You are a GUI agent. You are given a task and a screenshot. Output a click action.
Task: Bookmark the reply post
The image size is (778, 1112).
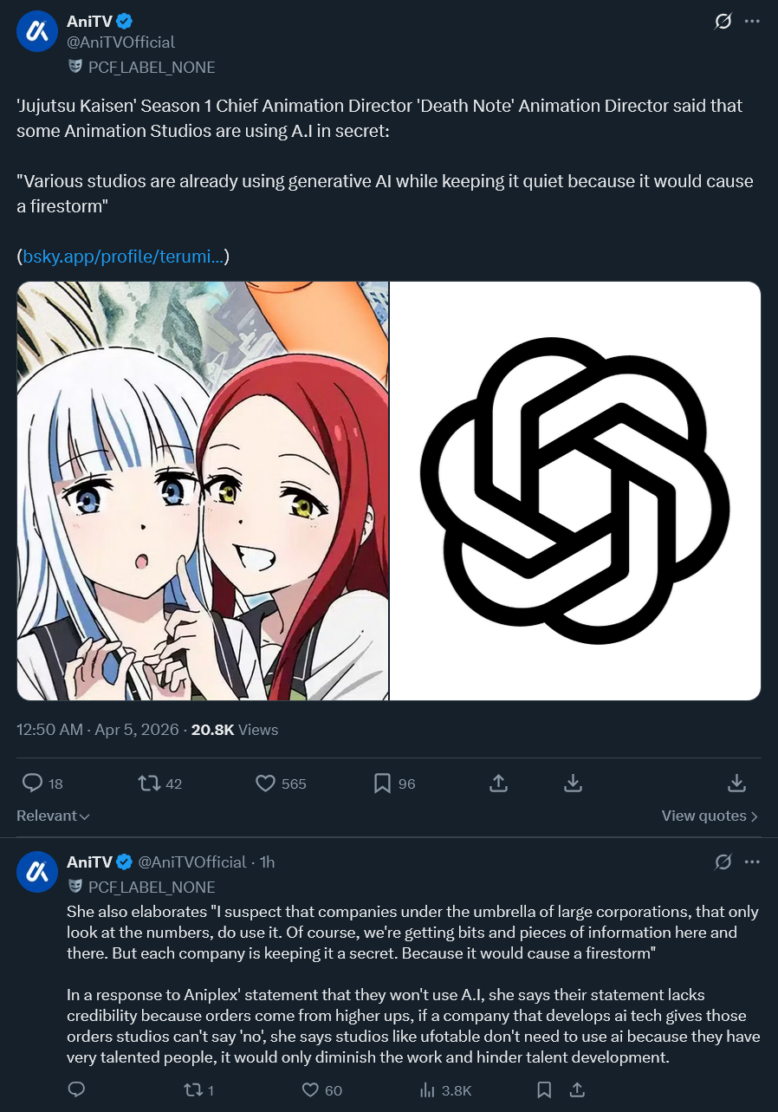point(544,1090)
